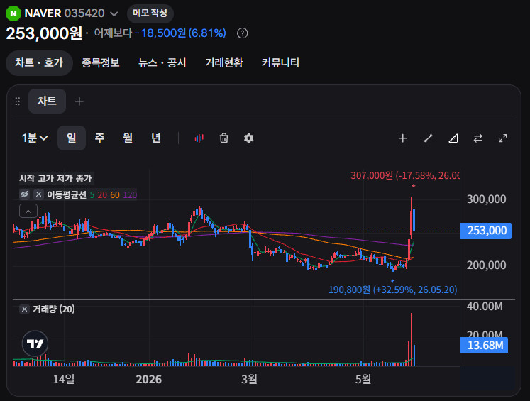Viewport: 530px width, 401px height.
Task: Click the question mark help icon
Action: point(242,33)
